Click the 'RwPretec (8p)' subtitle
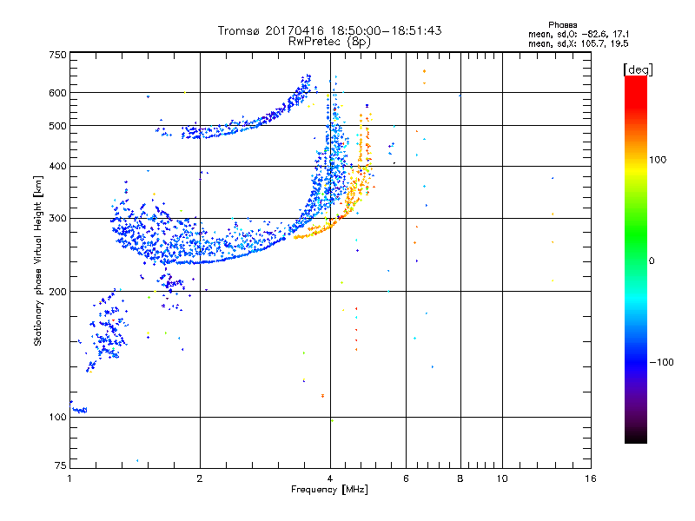 pyautogui.click(x=329, y=42)
